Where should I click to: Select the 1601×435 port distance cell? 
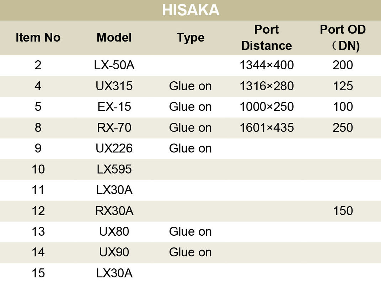point(267,128)
